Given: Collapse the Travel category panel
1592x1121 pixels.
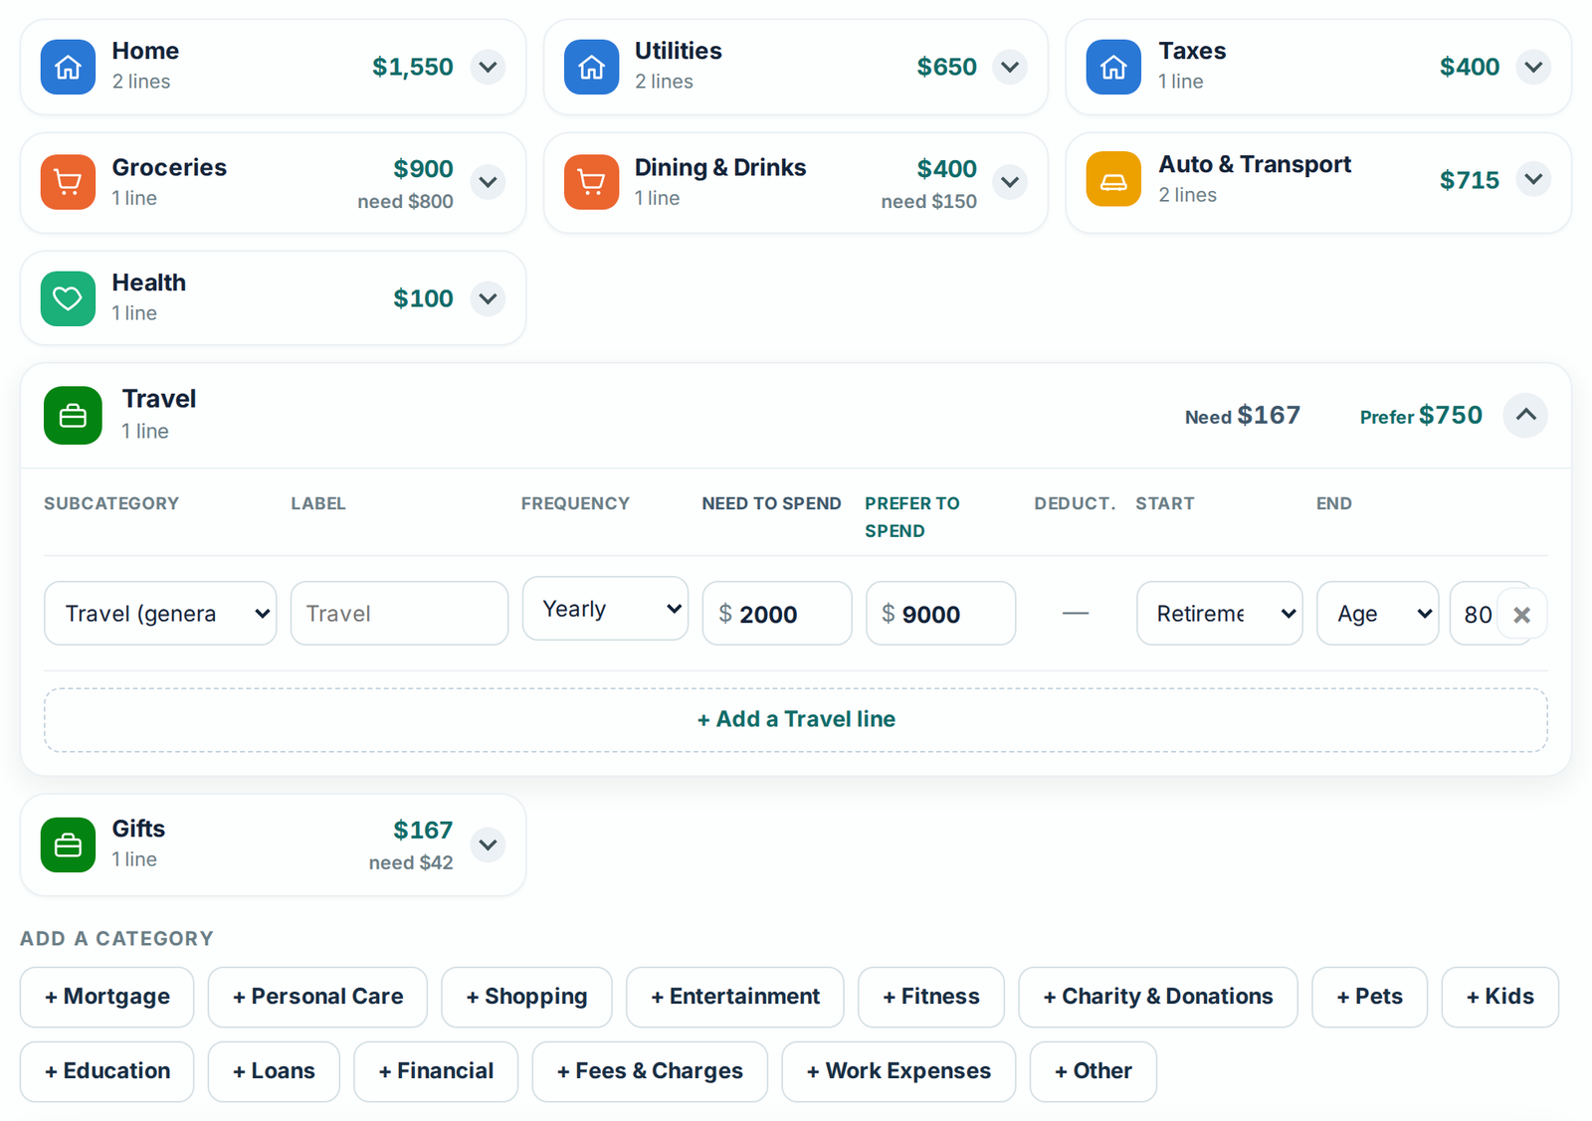Looking at the screenshot, I should pos(1525,415).
